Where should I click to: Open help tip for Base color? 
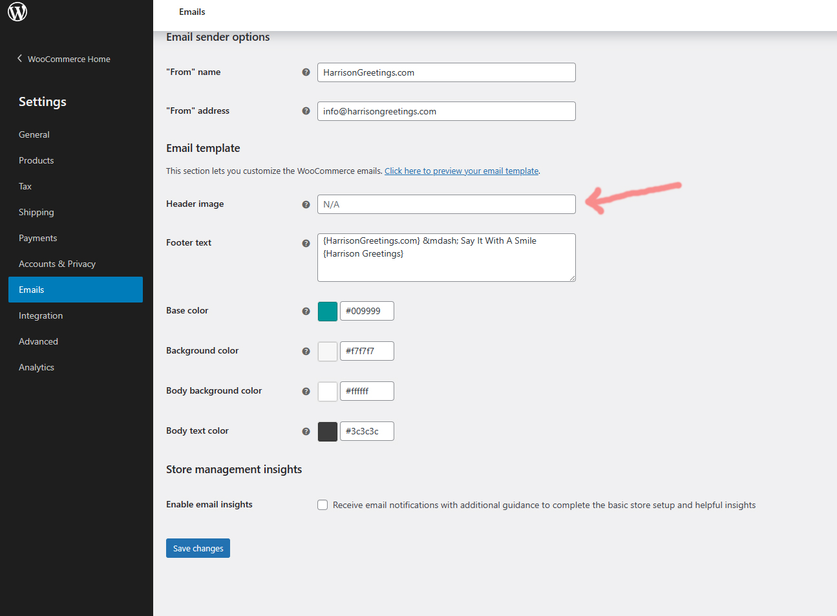(x=306, y=311)
